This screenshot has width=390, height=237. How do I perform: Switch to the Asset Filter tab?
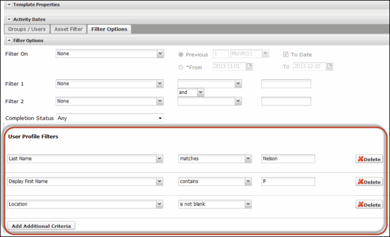(x=69, y=29)
